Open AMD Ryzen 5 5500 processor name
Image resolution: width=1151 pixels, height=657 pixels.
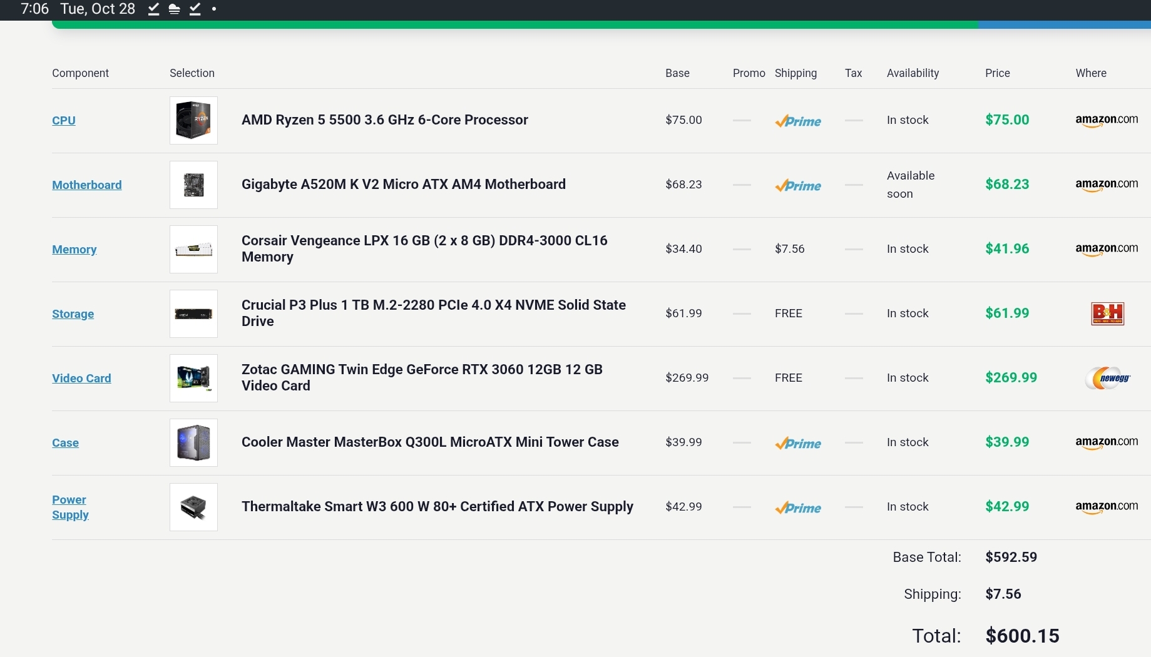coord(385,120)
